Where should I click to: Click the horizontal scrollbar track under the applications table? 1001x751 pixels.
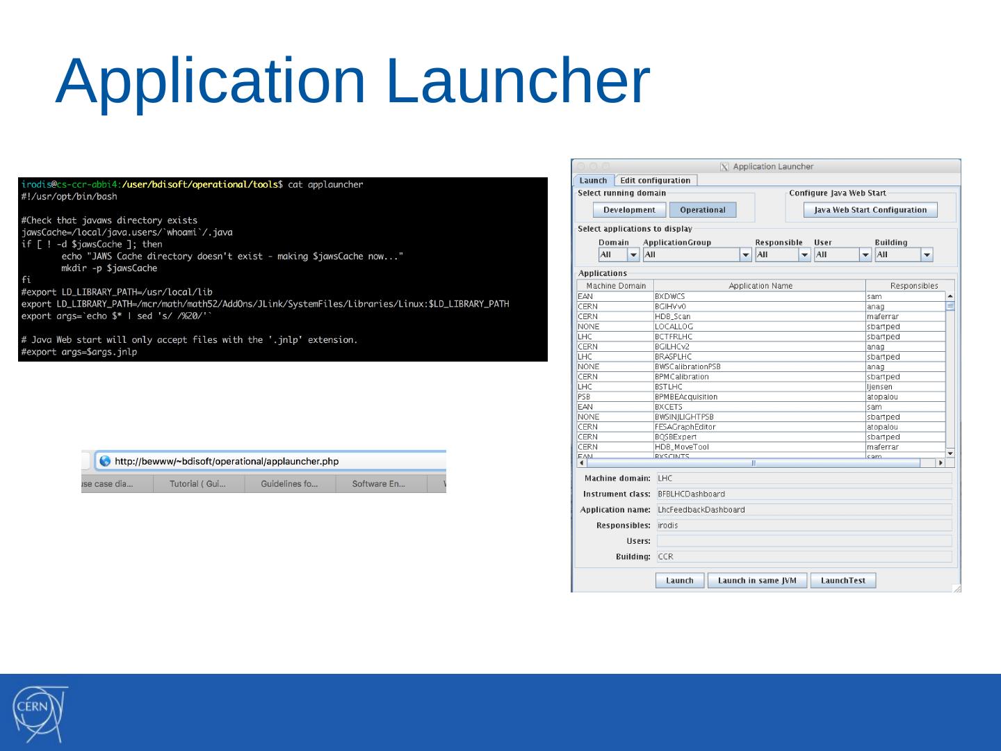(x=834, y=463)
